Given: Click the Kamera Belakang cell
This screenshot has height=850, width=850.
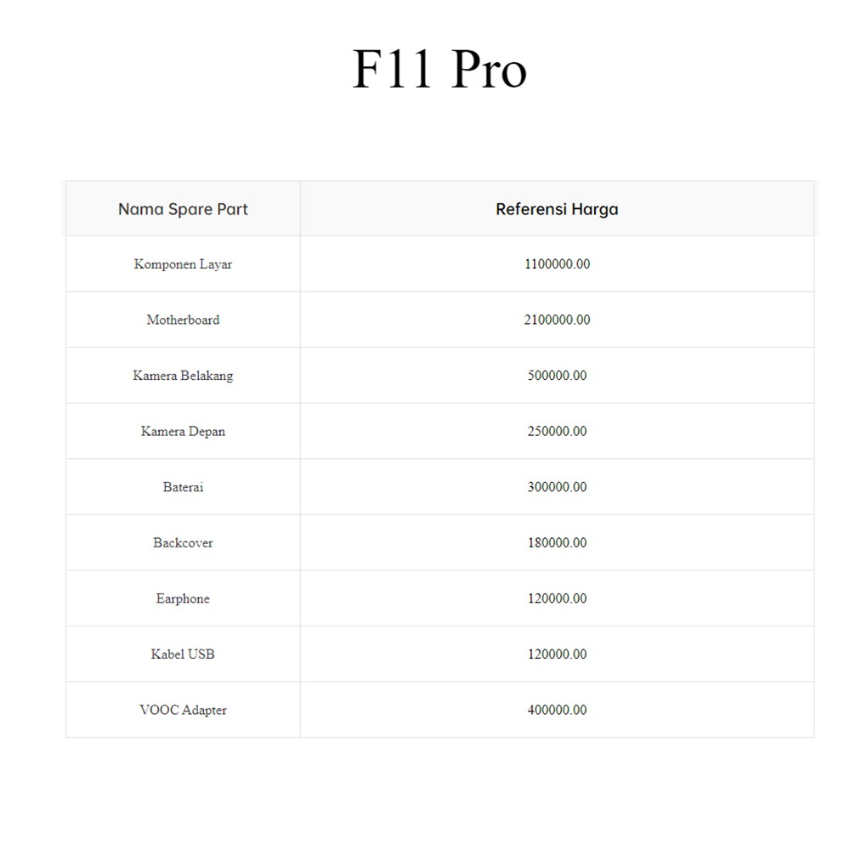Looking at the screenshot, I should [x=183, y=376].
